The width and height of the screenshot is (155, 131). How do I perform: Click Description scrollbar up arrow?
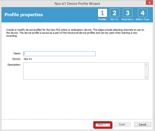[146, 65]
